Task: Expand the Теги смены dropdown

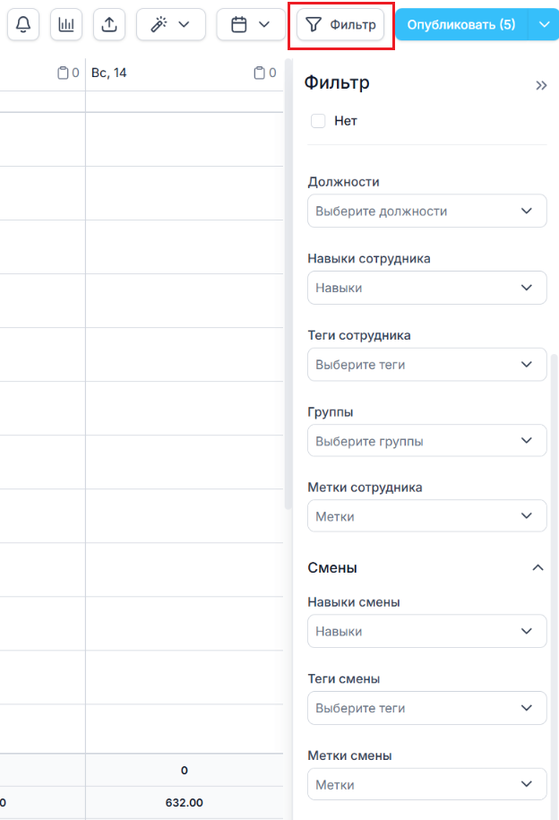Action: [x=426, y=708]
